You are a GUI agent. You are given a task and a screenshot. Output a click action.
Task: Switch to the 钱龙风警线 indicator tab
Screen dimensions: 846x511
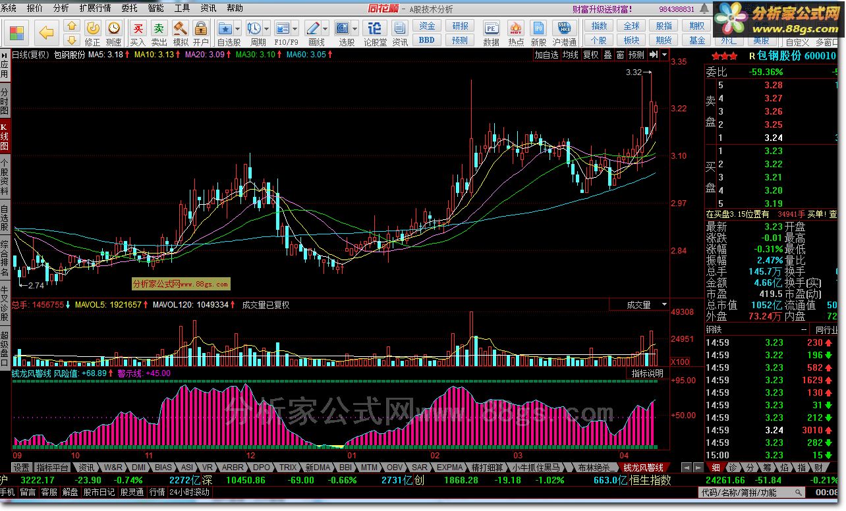point(643,468)
